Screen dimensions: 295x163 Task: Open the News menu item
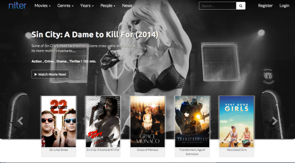coord(127,5)
